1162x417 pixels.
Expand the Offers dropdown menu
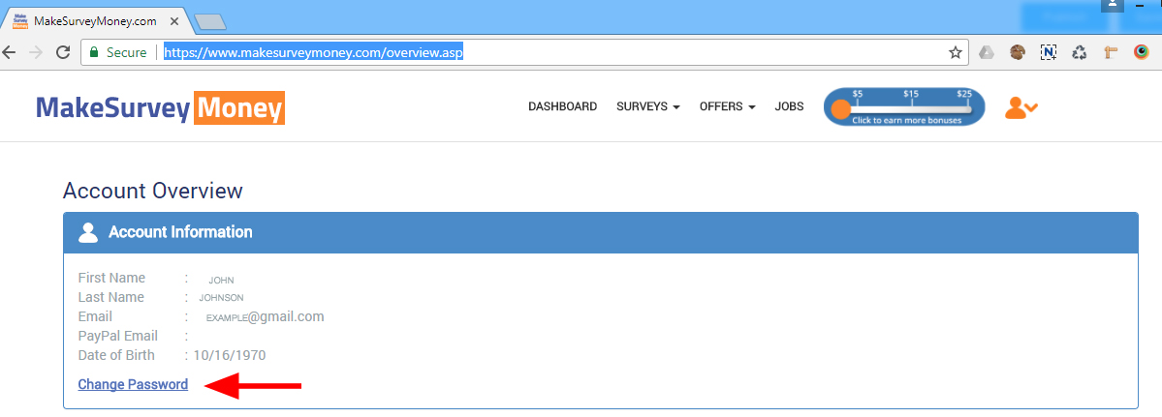pos(728,106)
